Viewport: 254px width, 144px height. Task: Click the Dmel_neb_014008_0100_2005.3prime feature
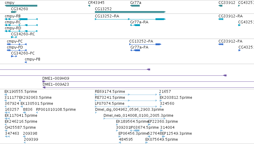[x=134, y=119]
